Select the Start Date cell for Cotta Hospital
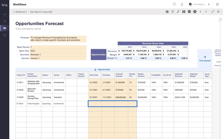 pyautogui.click(x=95, y=104)
